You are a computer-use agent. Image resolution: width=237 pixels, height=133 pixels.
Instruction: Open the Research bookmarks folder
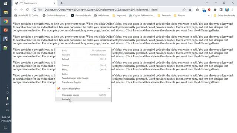pos(164,16)
